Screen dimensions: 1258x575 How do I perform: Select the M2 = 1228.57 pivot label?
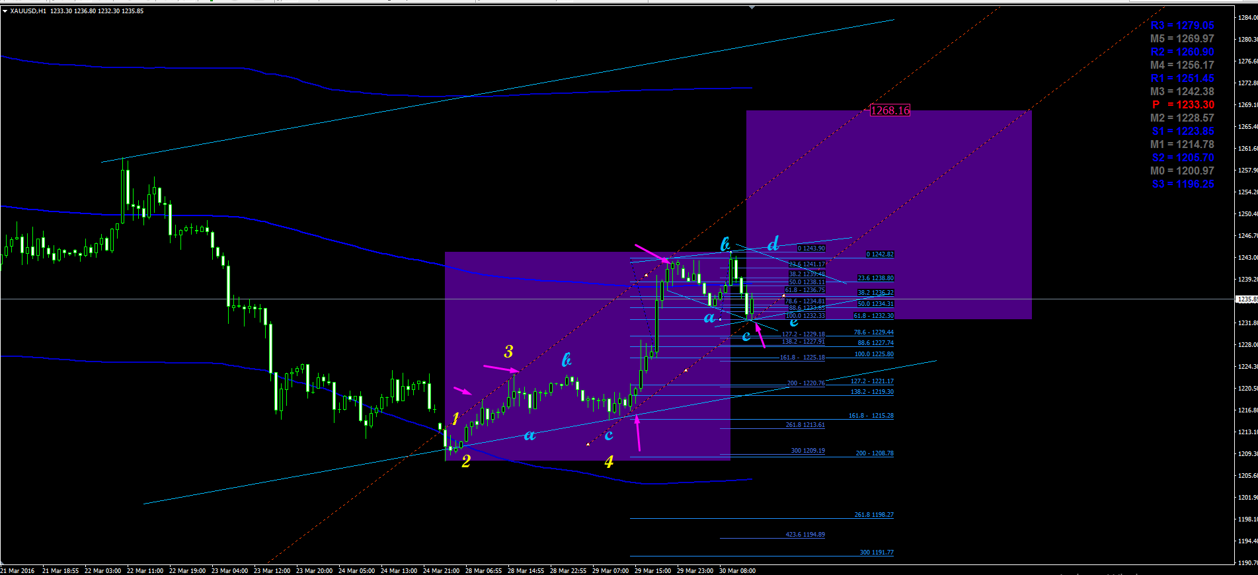[x=1182, y=118]
